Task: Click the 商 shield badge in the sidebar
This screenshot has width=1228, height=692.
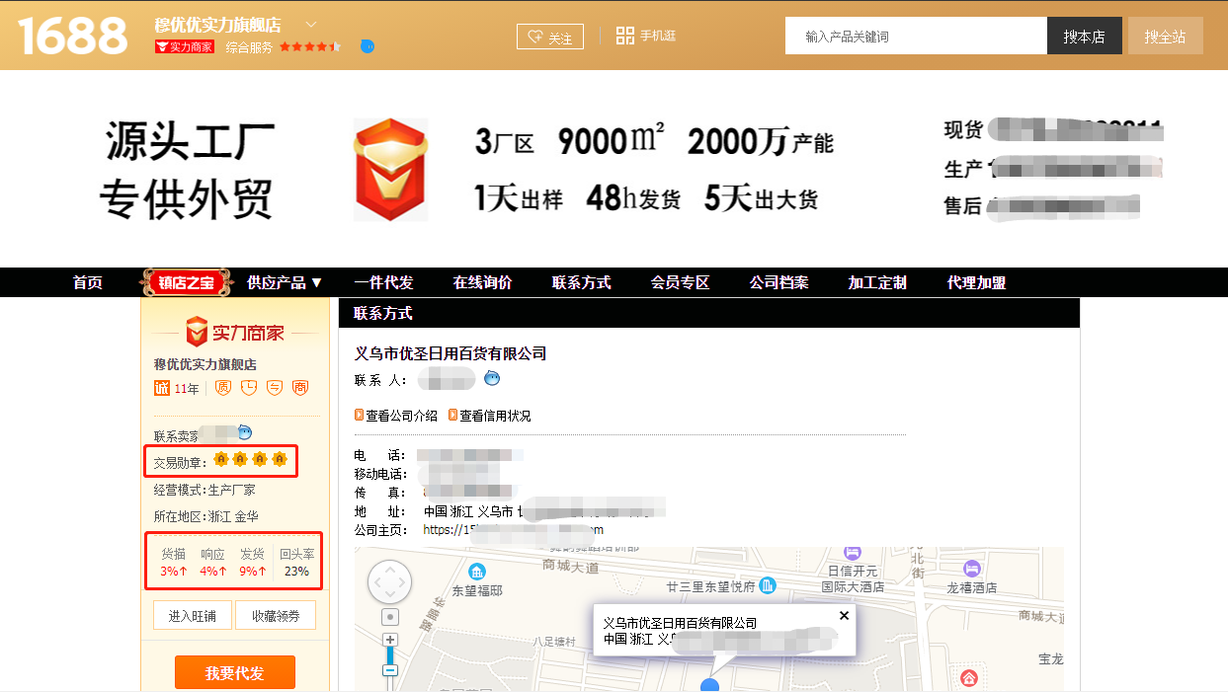Action: [300, 388]
